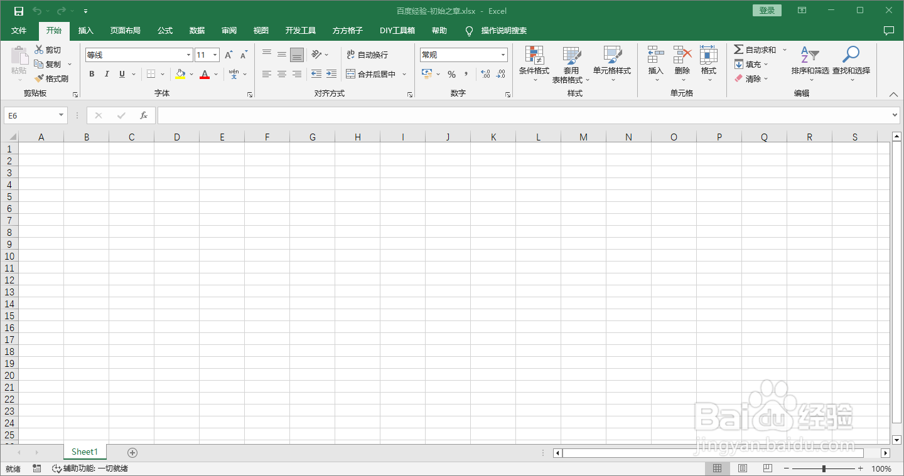The image size is (904, 476).
Task: Toggle bold formatting
Action: pos(92,74)
